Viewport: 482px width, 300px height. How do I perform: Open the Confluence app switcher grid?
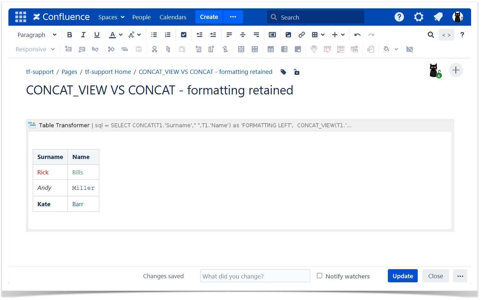(21, 17)
